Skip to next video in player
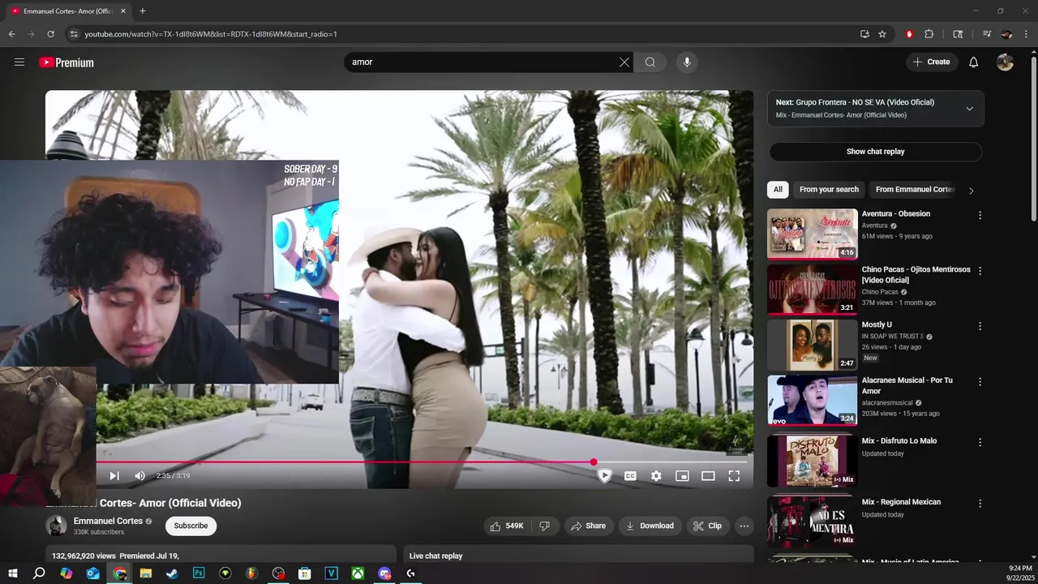 click(114, 476)
